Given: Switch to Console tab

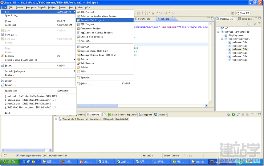Looking at the screenshot, I should click(x=160, y=115).
